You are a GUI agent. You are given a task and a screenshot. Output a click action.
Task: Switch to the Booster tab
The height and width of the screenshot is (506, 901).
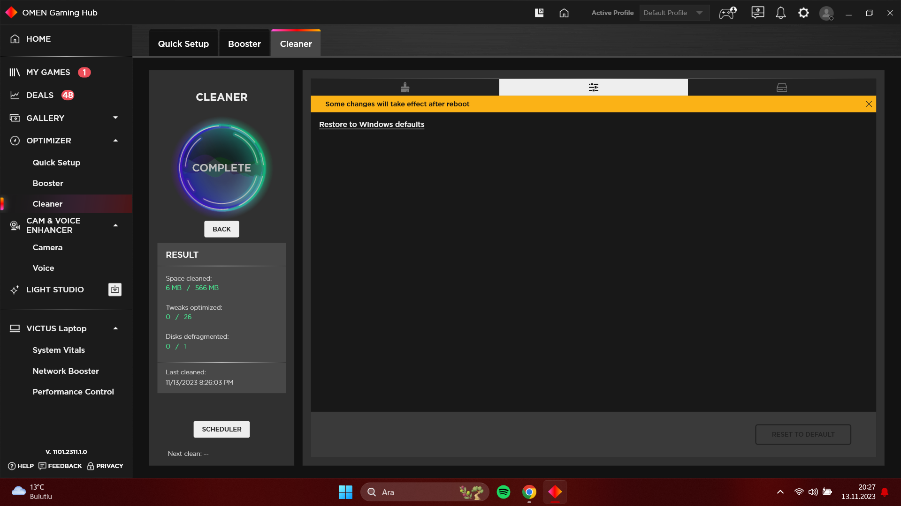(244, 44)
